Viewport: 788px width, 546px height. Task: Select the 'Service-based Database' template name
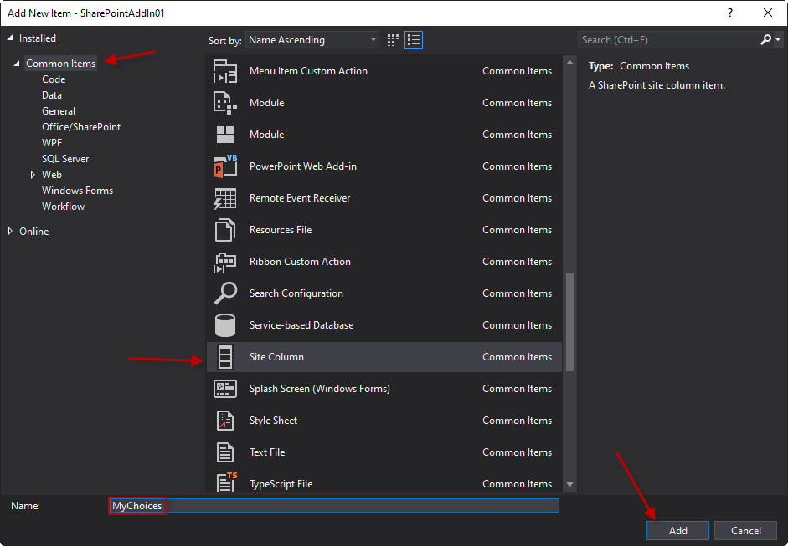(301, 325)
